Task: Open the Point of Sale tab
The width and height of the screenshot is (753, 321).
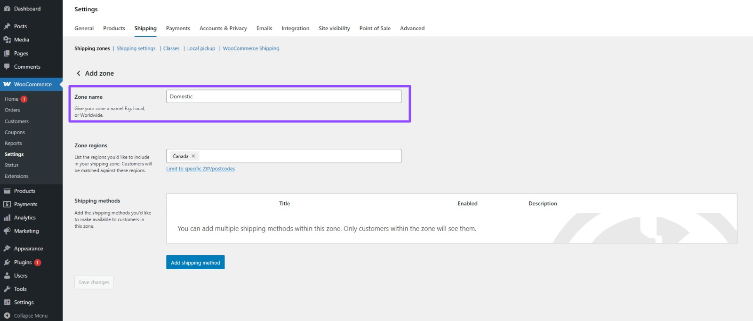Action: 375,28
